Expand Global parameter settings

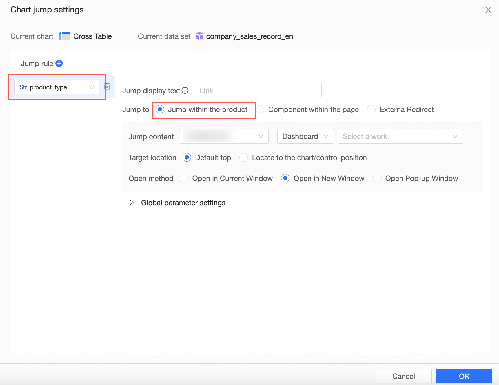pyautogui.click(x=132, y=203)
